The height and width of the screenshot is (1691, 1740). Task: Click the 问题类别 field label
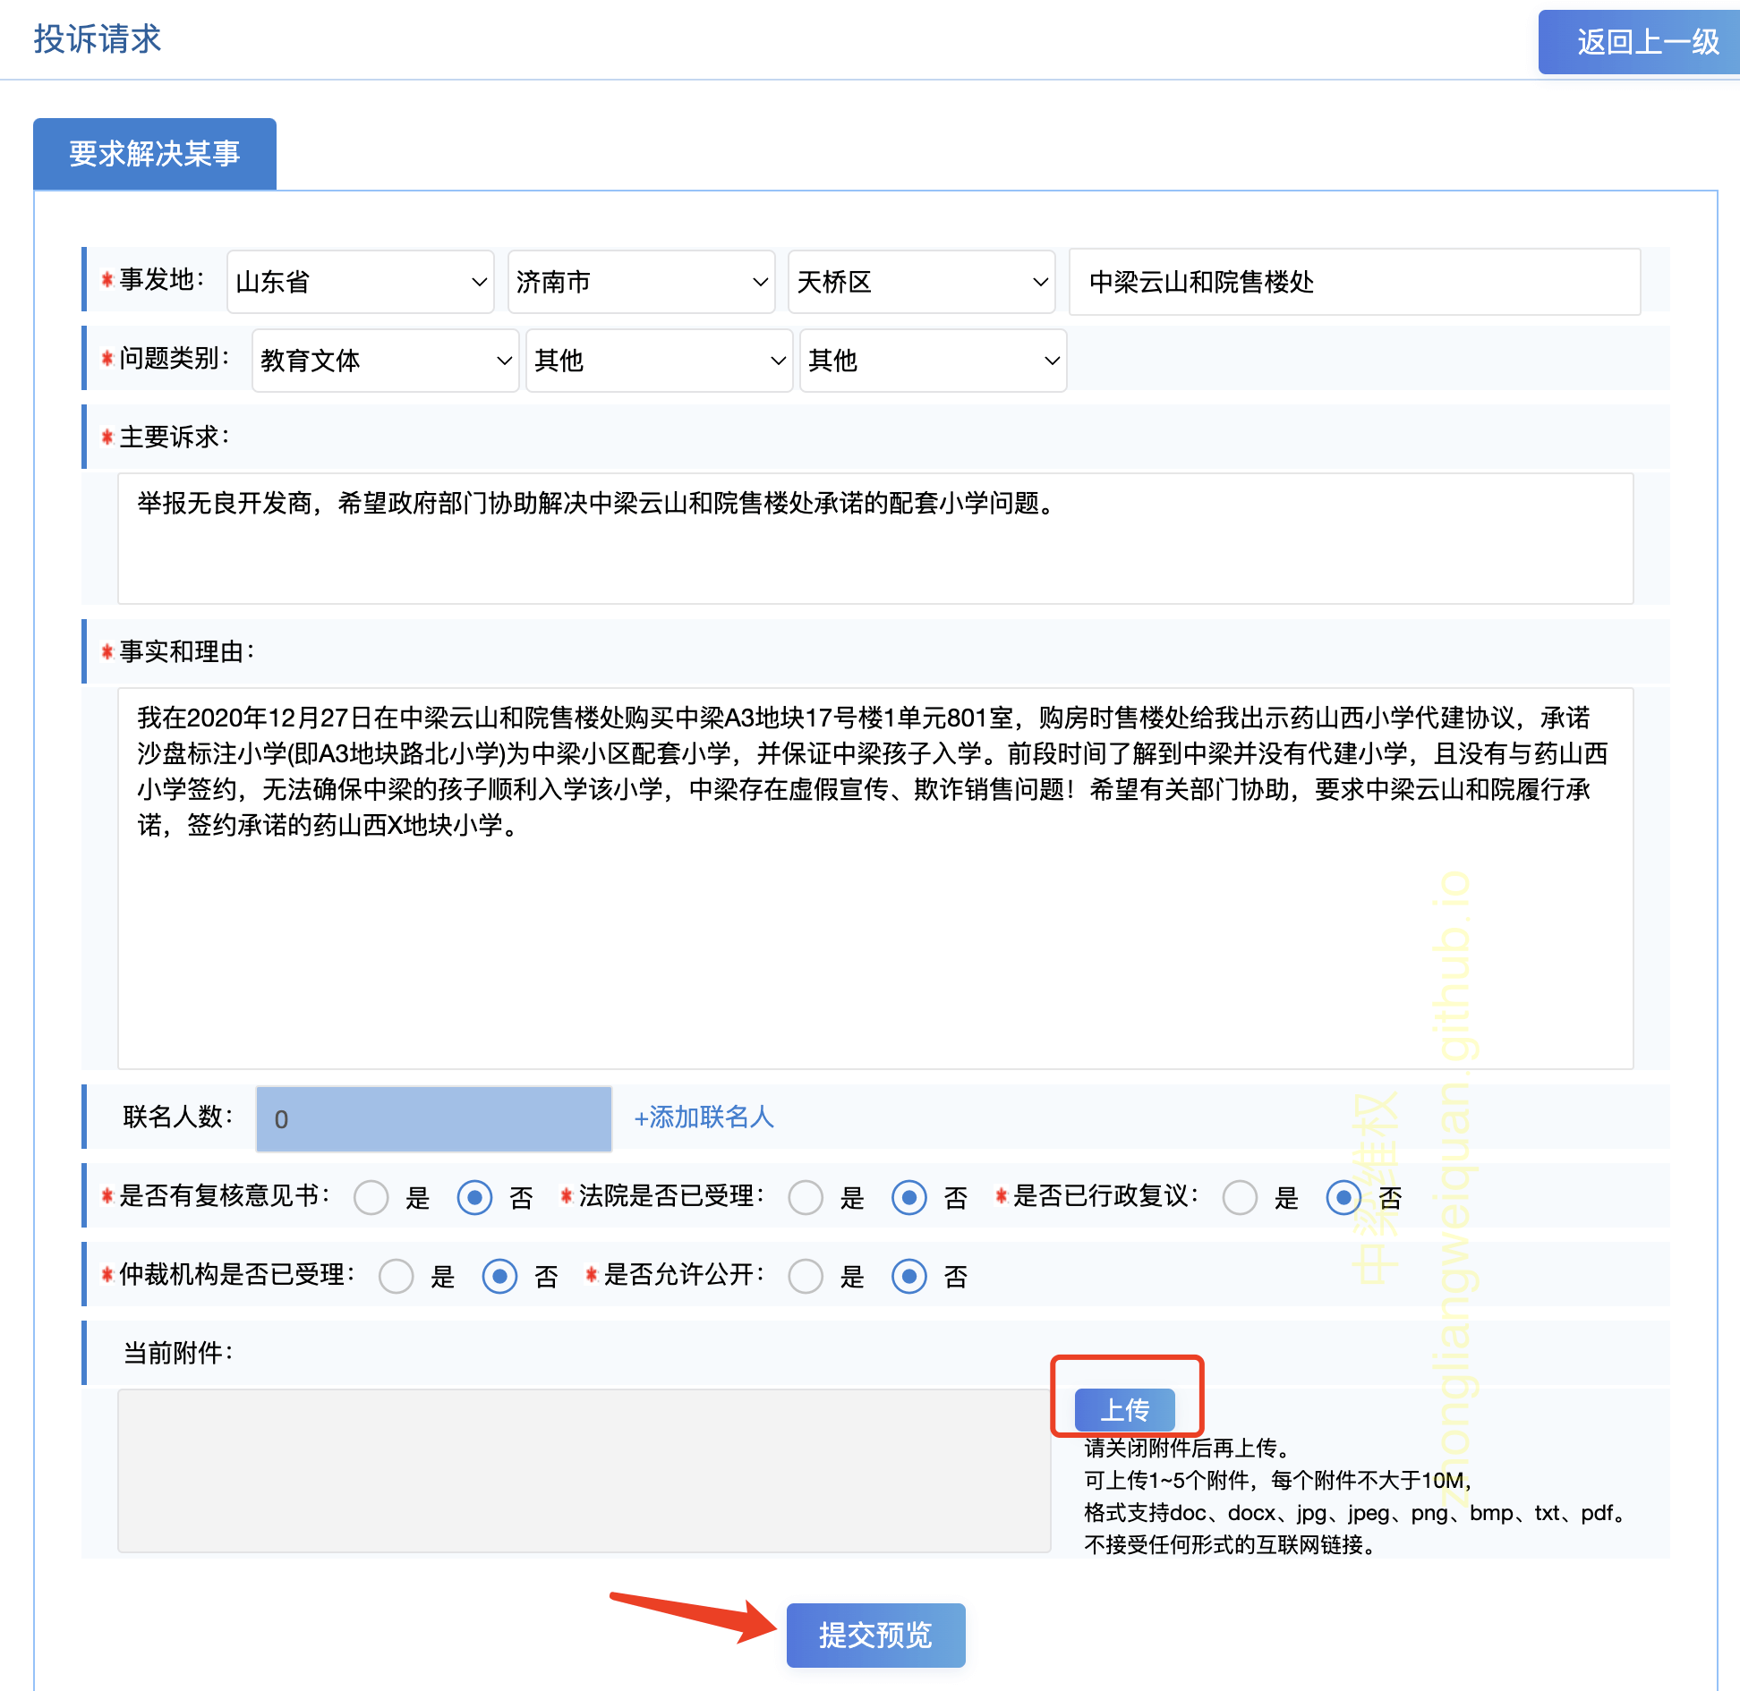tap(175, 359)
